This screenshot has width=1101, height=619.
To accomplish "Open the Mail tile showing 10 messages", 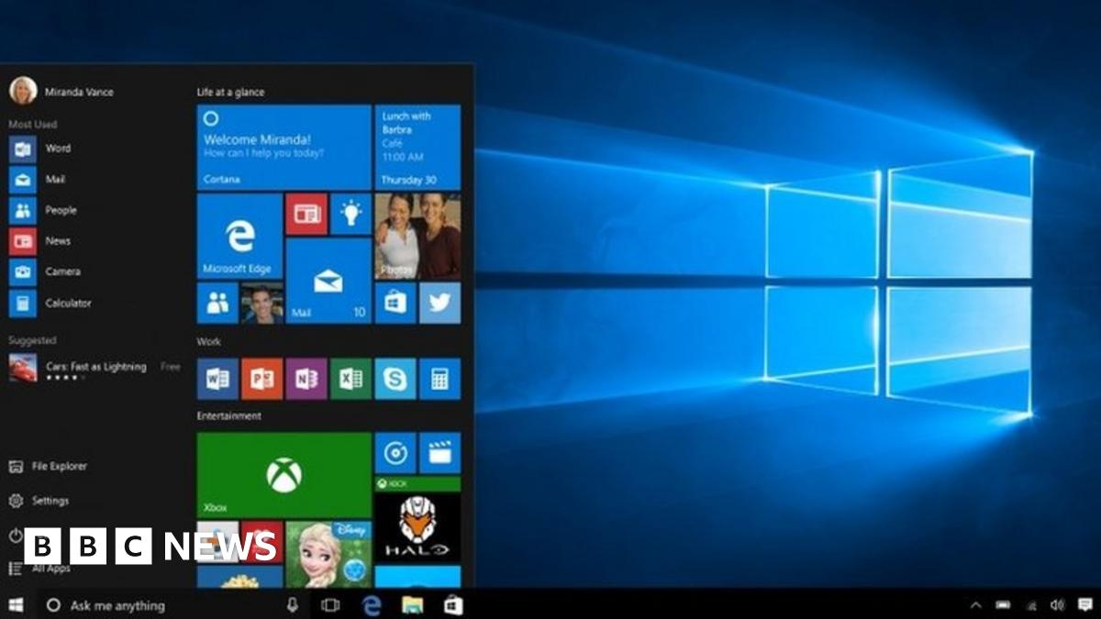I will (x=328, y=281).
